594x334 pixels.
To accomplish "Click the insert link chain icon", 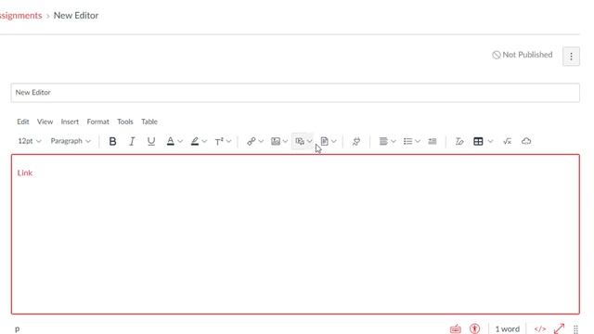I will [251, 141].
